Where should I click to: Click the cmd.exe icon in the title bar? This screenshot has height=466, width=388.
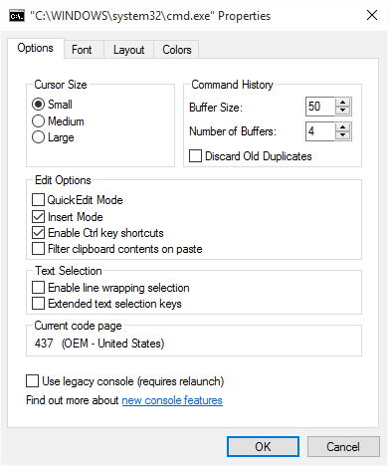point(17,16)
